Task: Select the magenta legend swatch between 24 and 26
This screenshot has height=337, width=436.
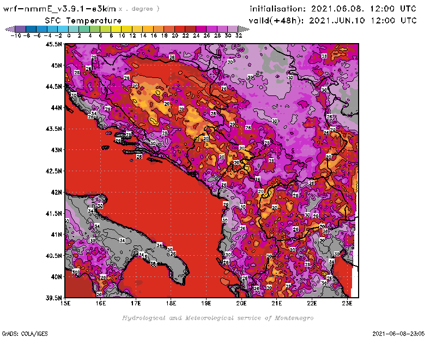Action: [201, 29]
